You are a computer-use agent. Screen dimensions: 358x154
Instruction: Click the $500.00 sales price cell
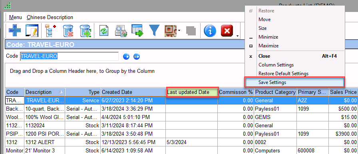pos(343,109)
